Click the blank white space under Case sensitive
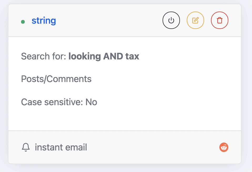The width and height of the screenshot is (252, 172). coord(125,119)
